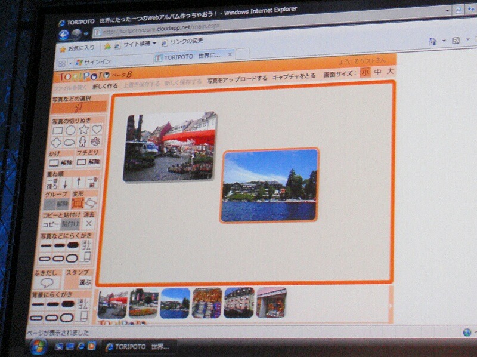Screen dimensions: 477x357
Task: Remove border with フチどり 解除 button
Action: tap(94, 161)
